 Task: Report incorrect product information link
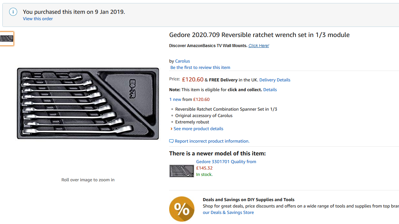pos(212,141)
